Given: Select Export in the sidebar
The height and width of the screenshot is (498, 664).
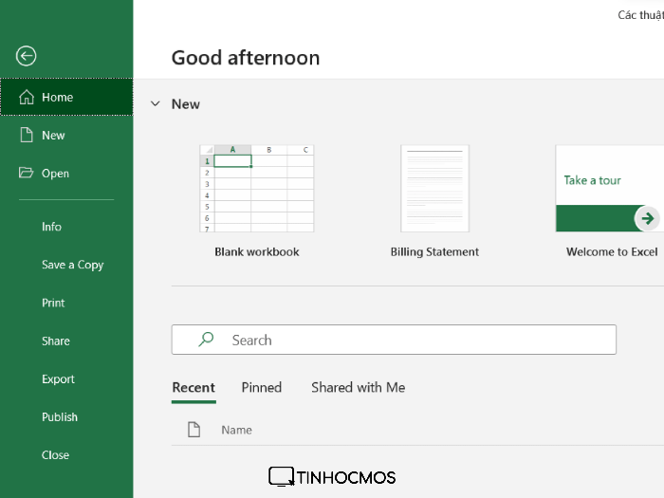Looking at the screenshot, I should [x=58, y=378].
